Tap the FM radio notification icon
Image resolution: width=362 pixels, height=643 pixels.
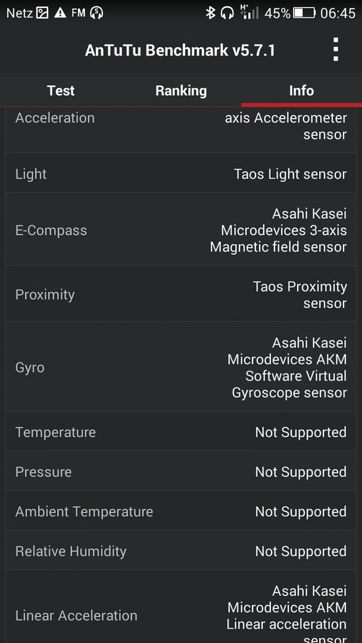click(x=78, y=13)
